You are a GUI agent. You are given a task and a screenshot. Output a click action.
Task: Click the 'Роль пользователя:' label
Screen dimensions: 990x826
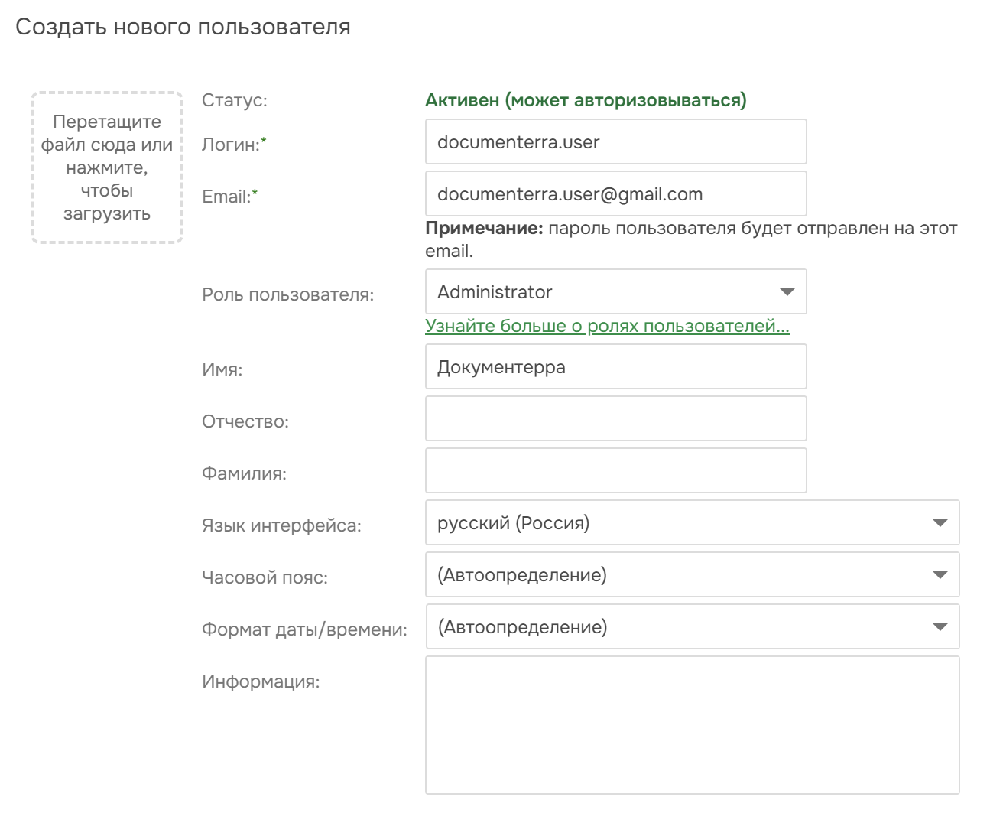[287, 294]
